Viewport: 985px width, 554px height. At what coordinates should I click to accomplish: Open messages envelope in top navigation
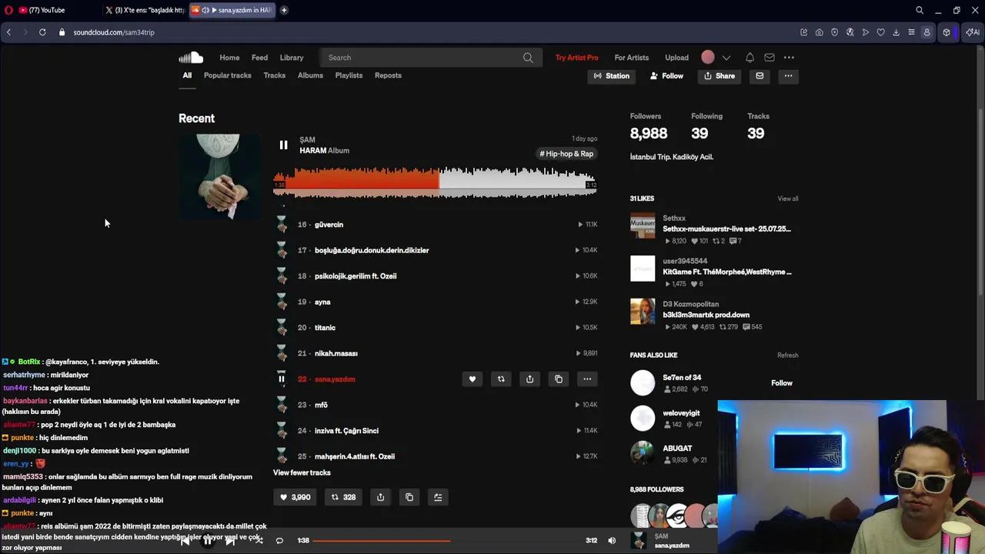point(770,58)
